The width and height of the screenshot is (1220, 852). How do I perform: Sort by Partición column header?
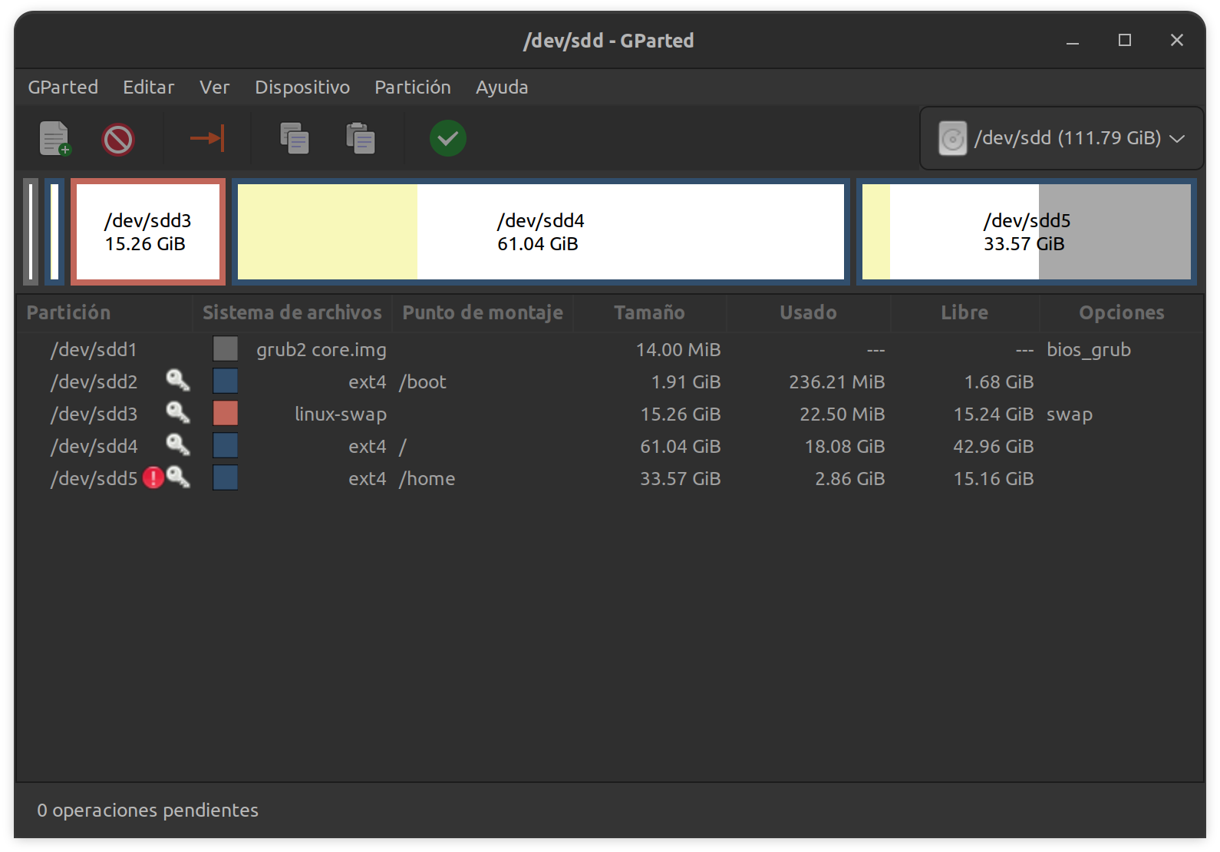104,312
